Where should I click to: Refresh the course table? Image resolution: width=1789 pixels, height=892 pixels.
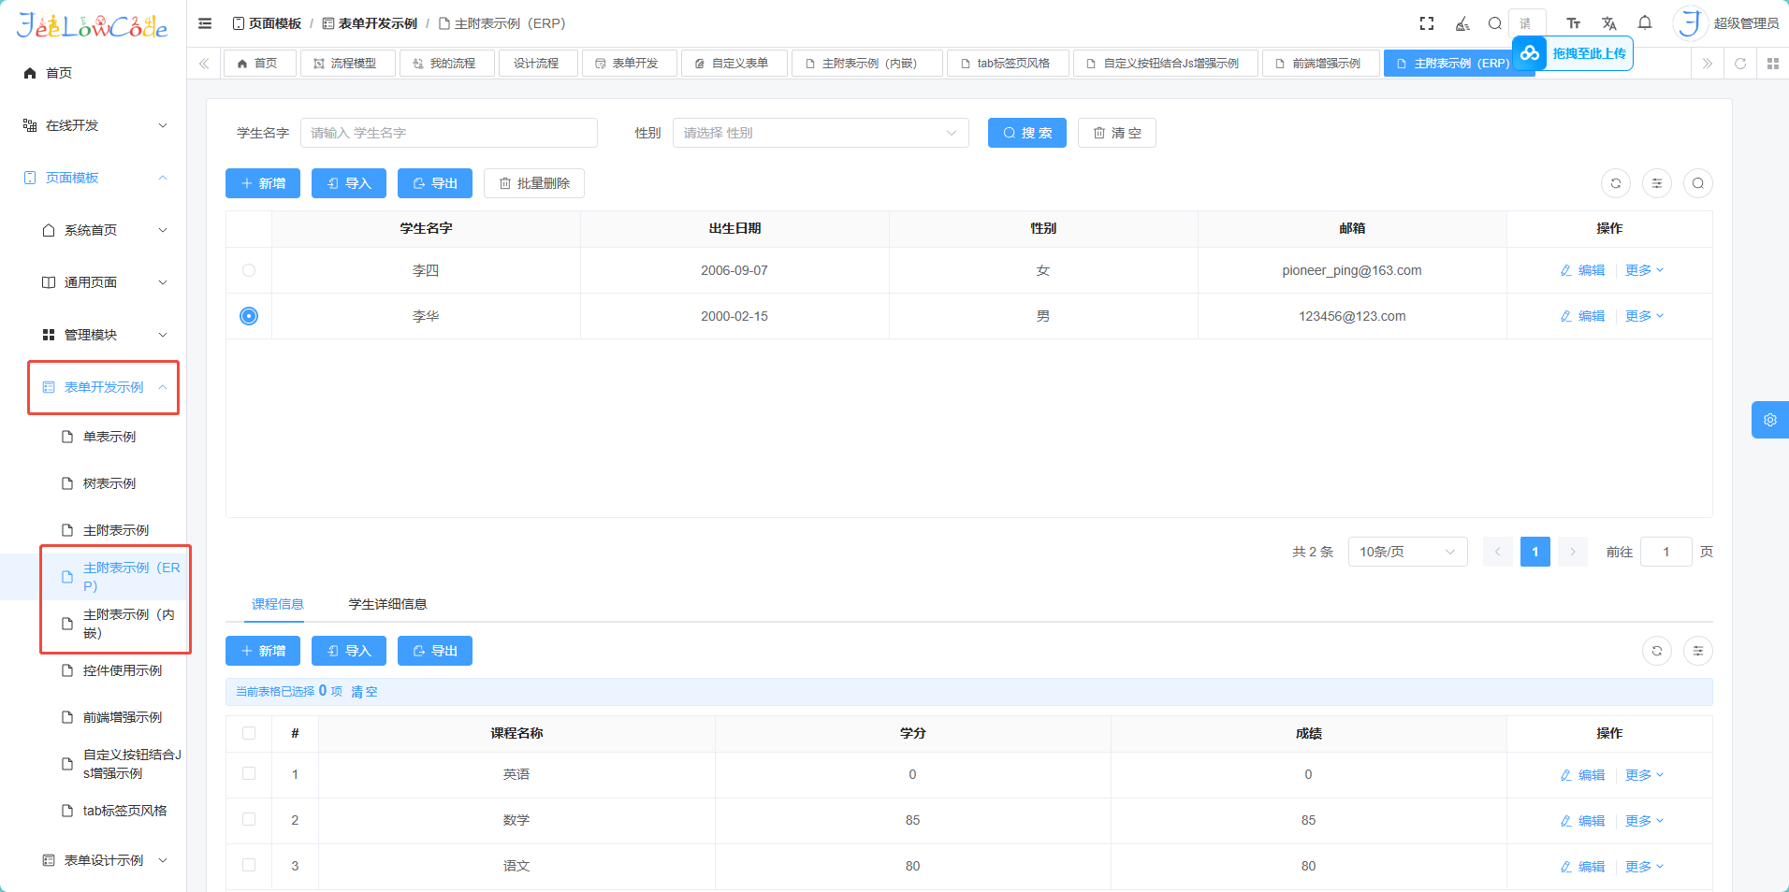[1656, 651]
